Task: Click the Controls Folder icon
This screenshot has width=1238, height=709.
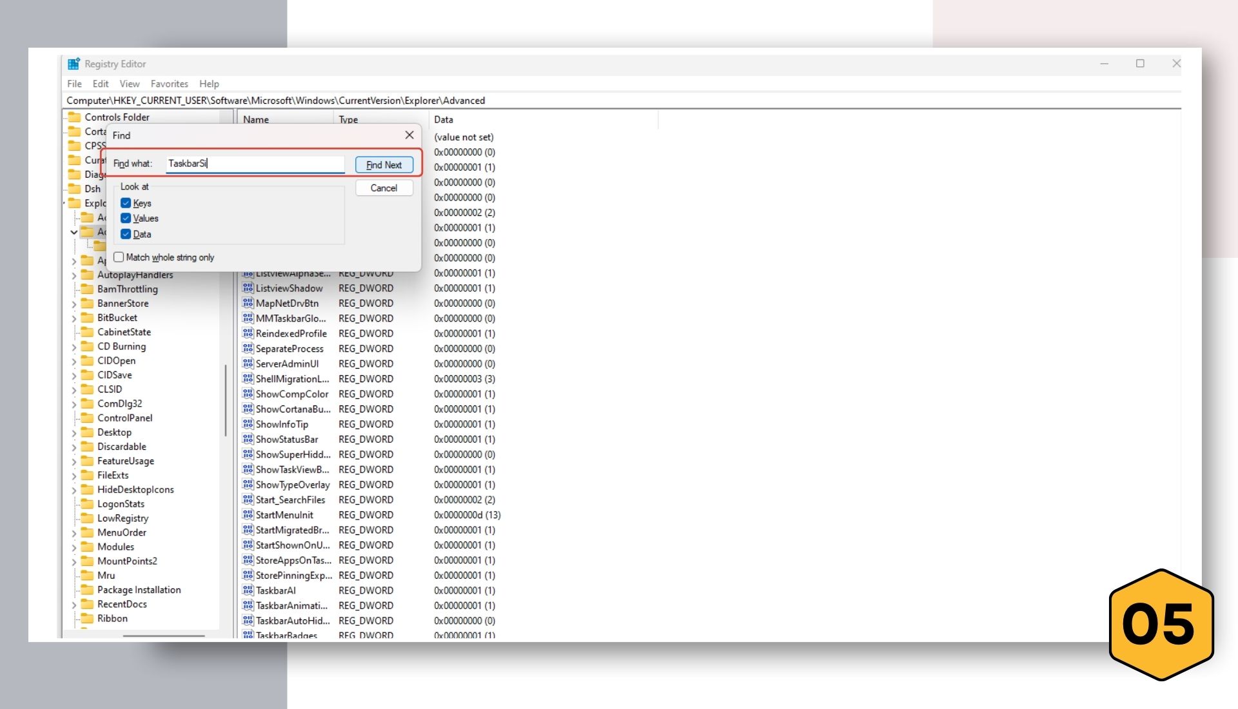Action: click(x=75, y=117)
